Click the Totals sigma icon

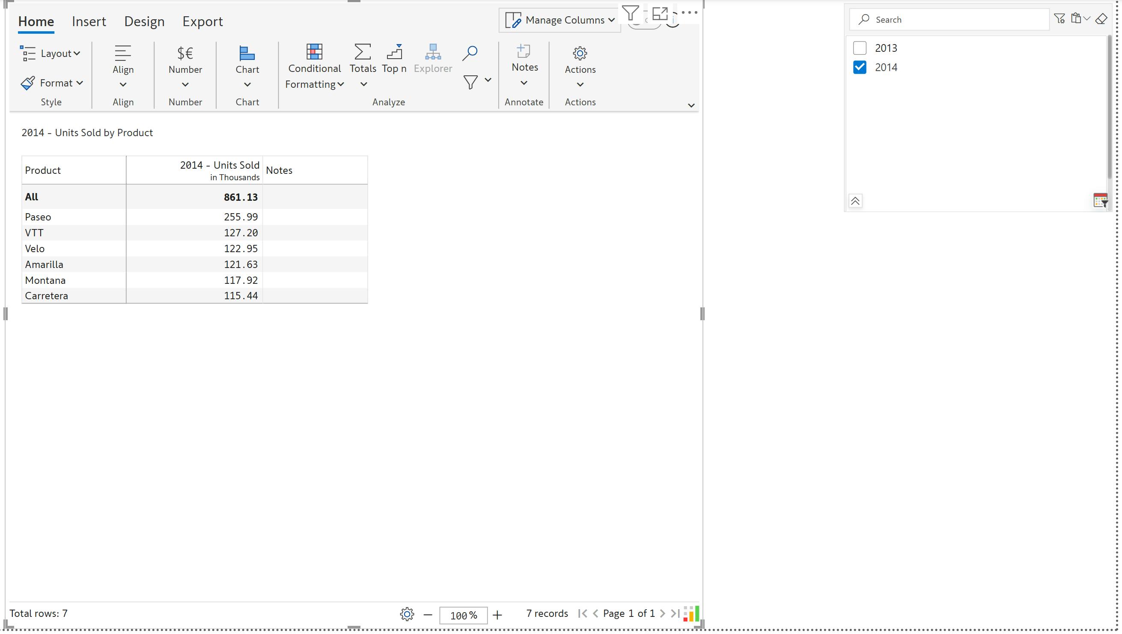point(363,52)
